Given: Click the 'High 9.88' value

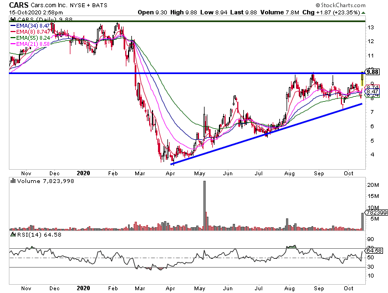Looking at the screenshot, I should point(183,12).
